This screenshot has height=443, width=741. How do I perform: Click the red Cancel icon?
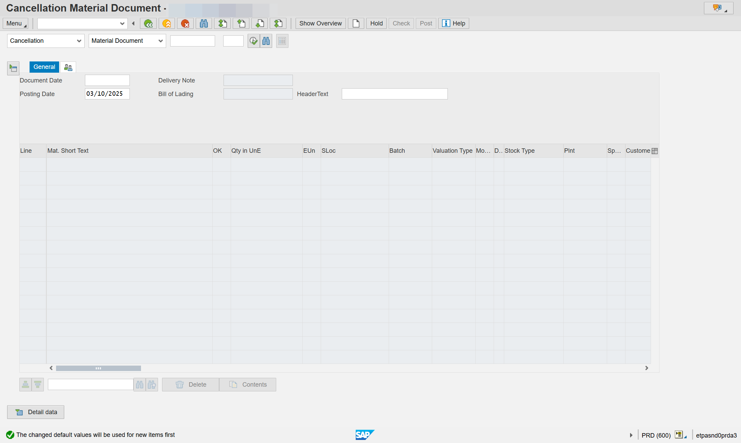point(185,23)
